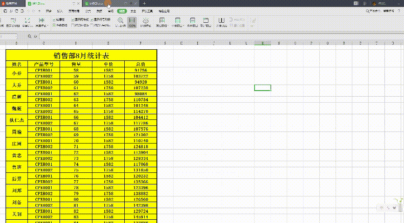
Task: Click the Print icon in quick access toolbar
Action: pyautogui.click(x=16, y=11)
